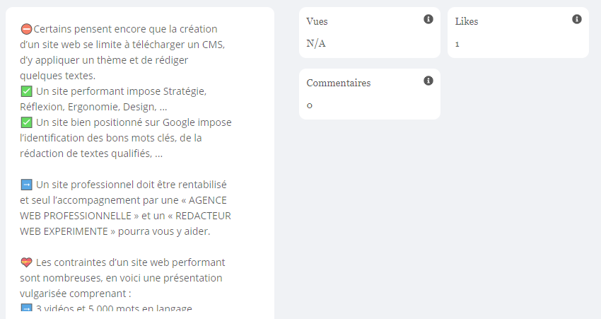Select the "Vues" card title
Screen dimensions: 601x319
tap(317, 22)
